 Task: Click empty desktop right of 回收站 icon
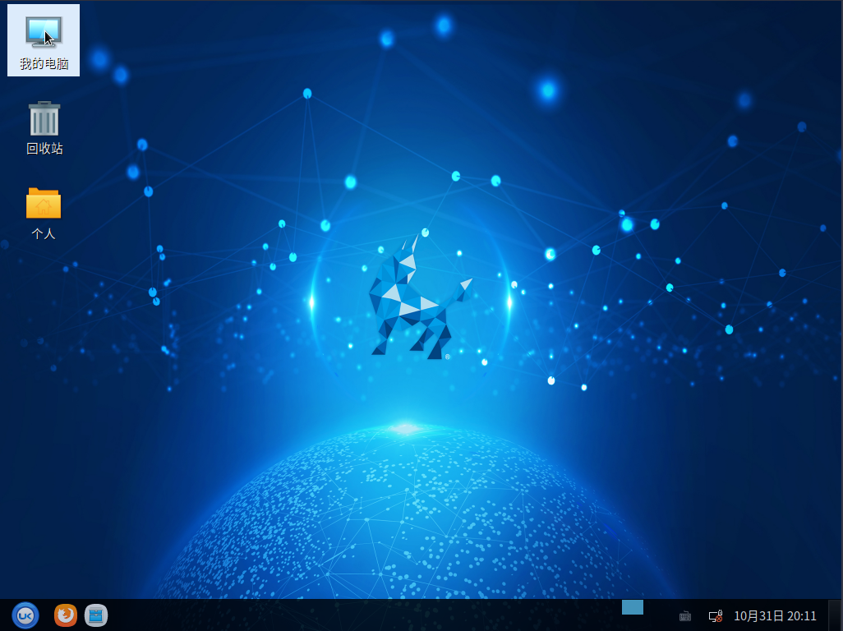[x=164, y=123]
